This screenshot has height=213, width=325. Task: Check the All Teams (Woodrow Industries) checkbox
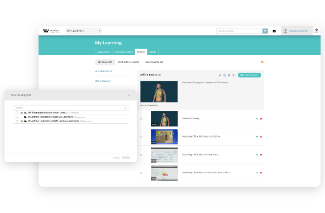(17, 113)
